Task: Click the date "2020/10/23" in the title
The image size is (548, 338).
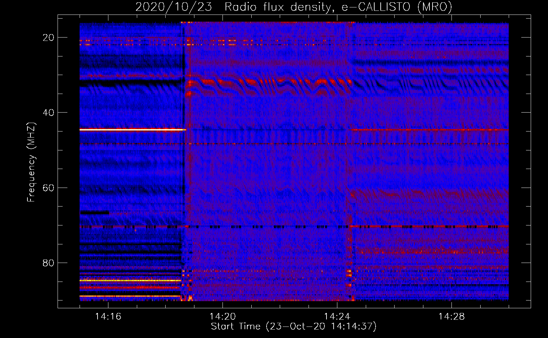Action: pos(174,7)
